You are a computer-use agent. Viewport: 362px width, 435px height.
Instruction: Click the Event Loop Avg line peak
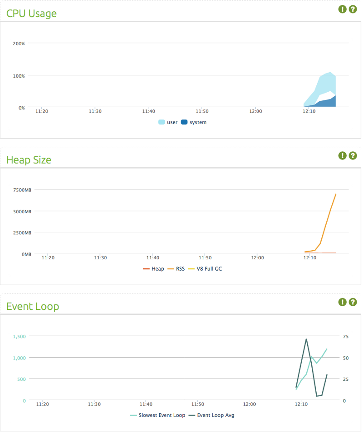coord(306,339)
